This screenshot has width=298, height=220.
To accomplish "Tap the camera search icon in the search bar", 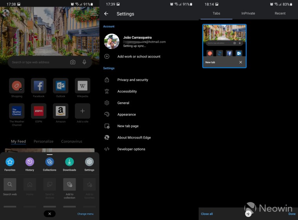I will (x=73, y=62).
